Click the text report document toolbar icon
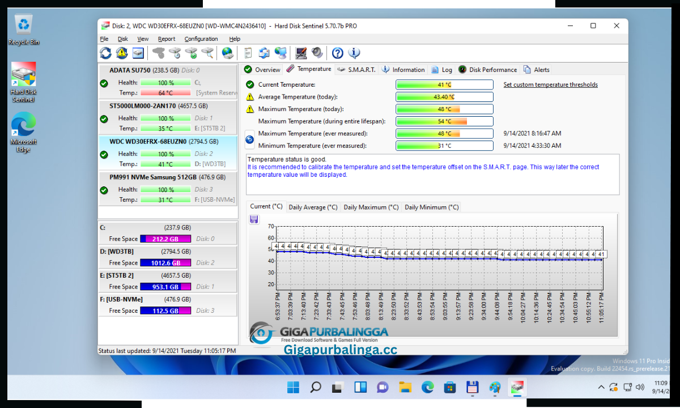 [248, 53]
